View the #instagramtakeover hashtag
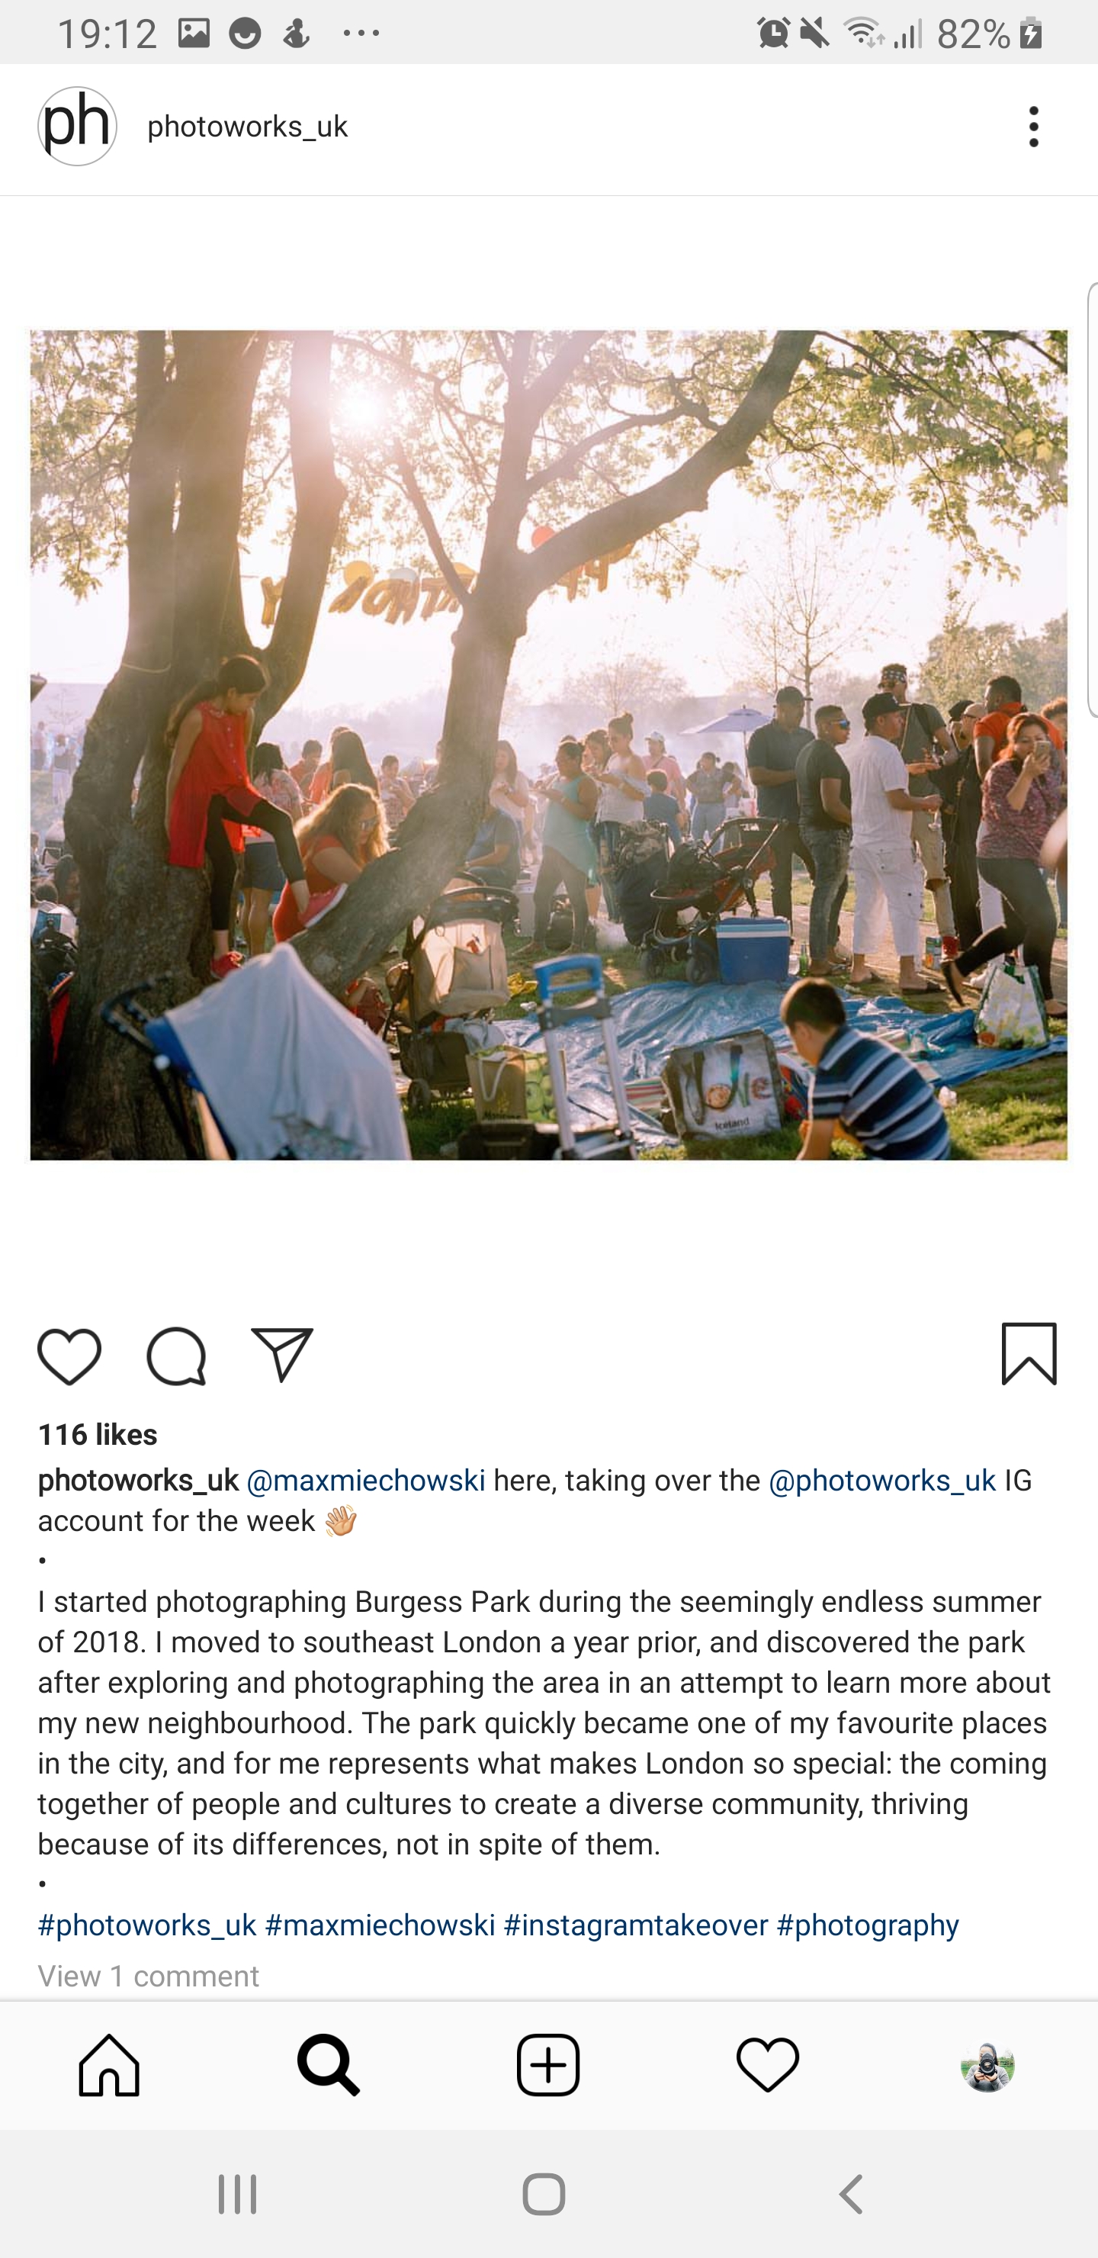Image resolution: width=1098 pixels, height=2258 pixels. pos(635,1925)
